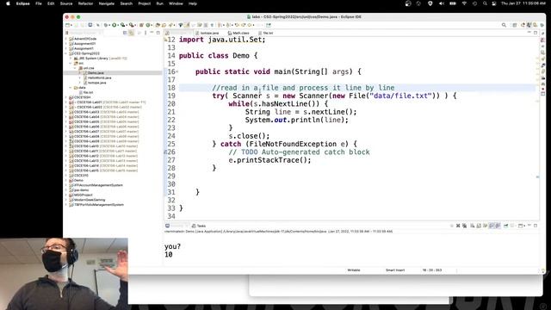The image size is (551, 310).
Task: Open the Run menu
Action: coord(159,3)
